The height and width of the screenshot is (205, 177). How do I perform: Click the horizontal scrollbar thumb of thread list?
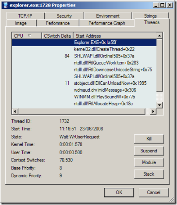82,111
